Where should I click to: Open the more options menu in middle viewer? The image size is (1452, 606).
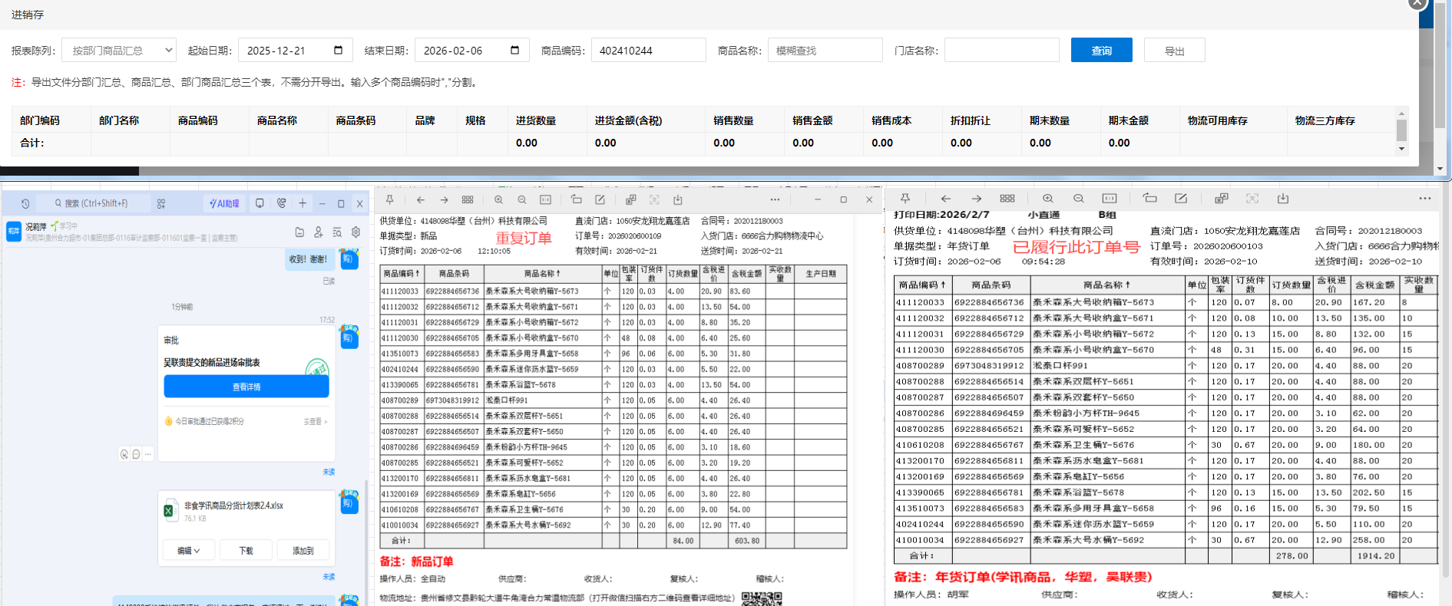click(x=775, y=199)
